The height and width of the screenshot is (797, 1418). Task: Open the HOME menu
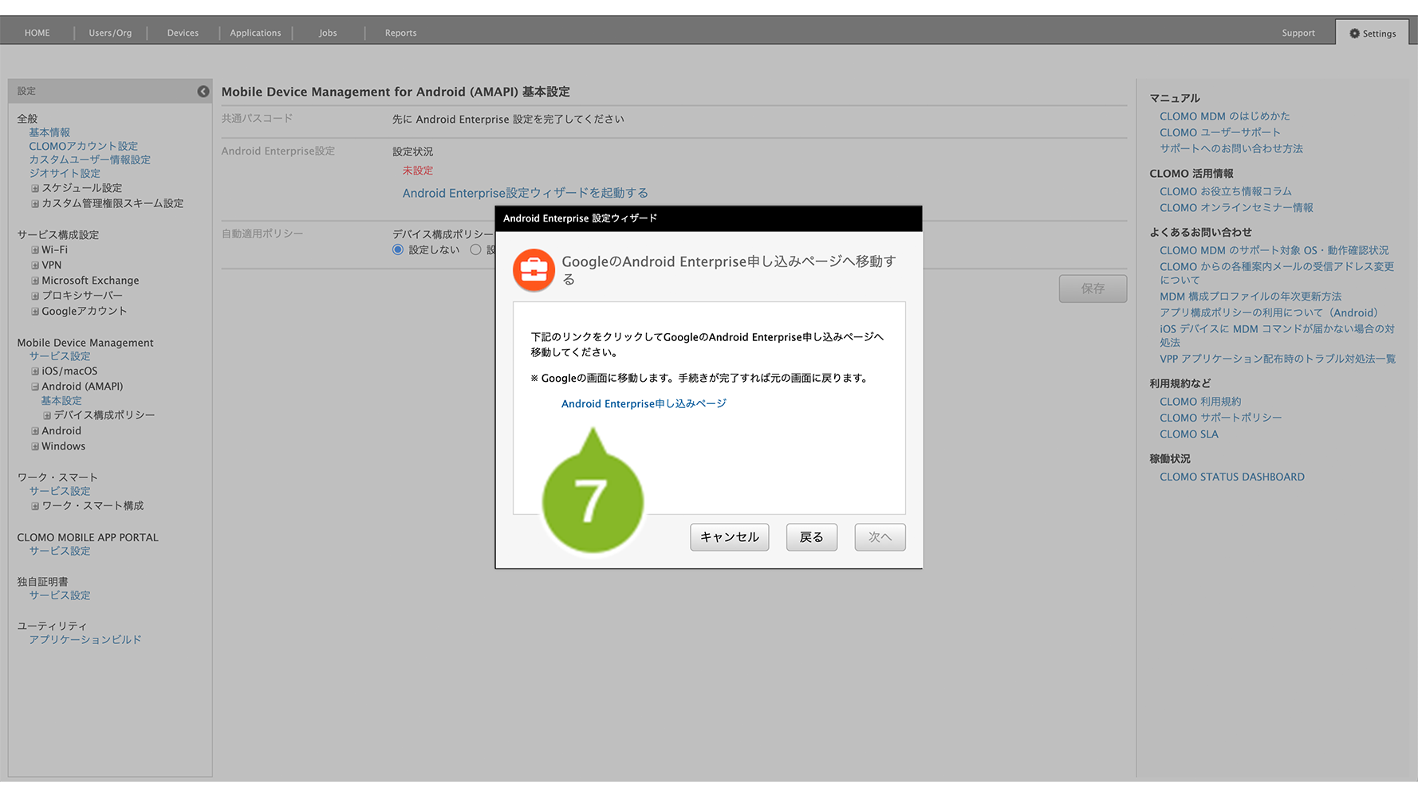point(37,33)
